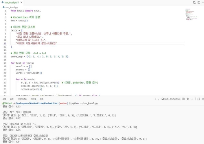Select the 터미널 panel tab
Image resolution: width=204 pixels, height=144 pixels.
click(x=33, y=99)
